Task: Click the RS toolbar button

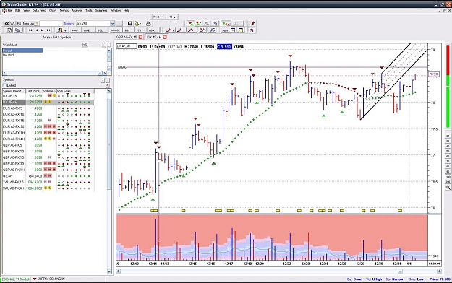Action: tap(19, 23)
